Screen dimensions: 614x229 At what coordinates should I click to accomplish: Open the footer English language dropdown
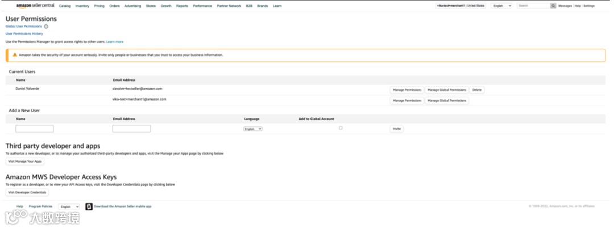[x=69, y=206]
